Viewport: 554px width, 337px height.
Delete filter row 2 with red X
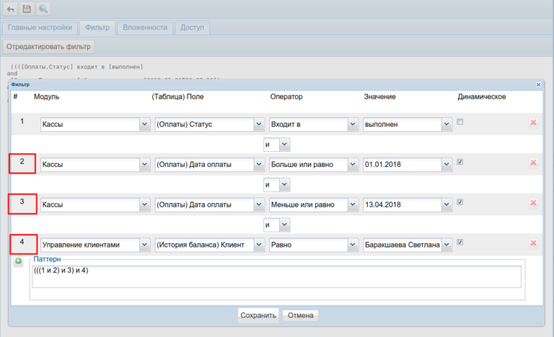[x=533, y=163]
